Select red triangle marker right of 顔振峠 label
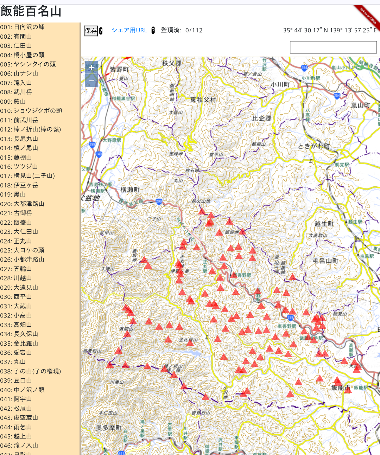380x455 pixels. click(292, 277)
